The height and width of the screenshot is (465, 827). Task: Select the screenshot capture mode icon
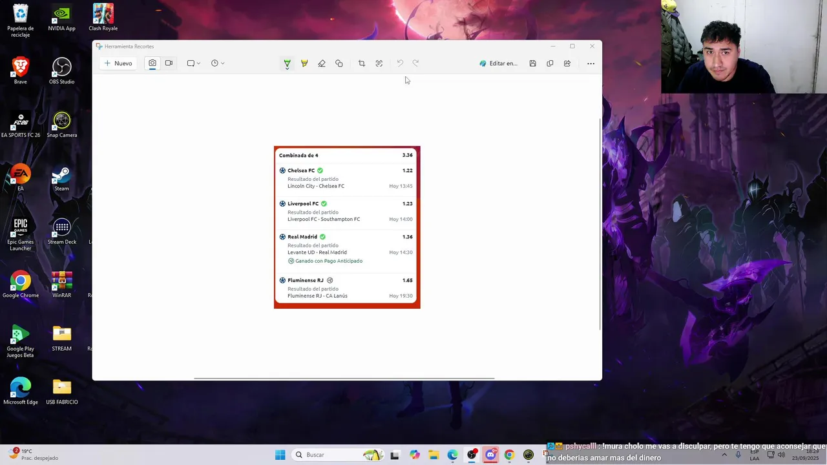click(152, 63)
